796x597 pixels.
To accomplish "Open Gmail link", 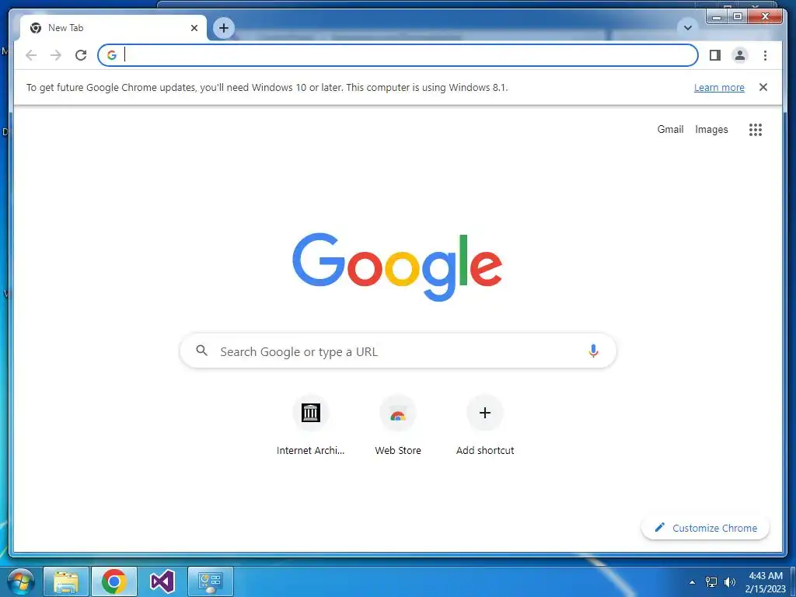I will pos(670,130).
